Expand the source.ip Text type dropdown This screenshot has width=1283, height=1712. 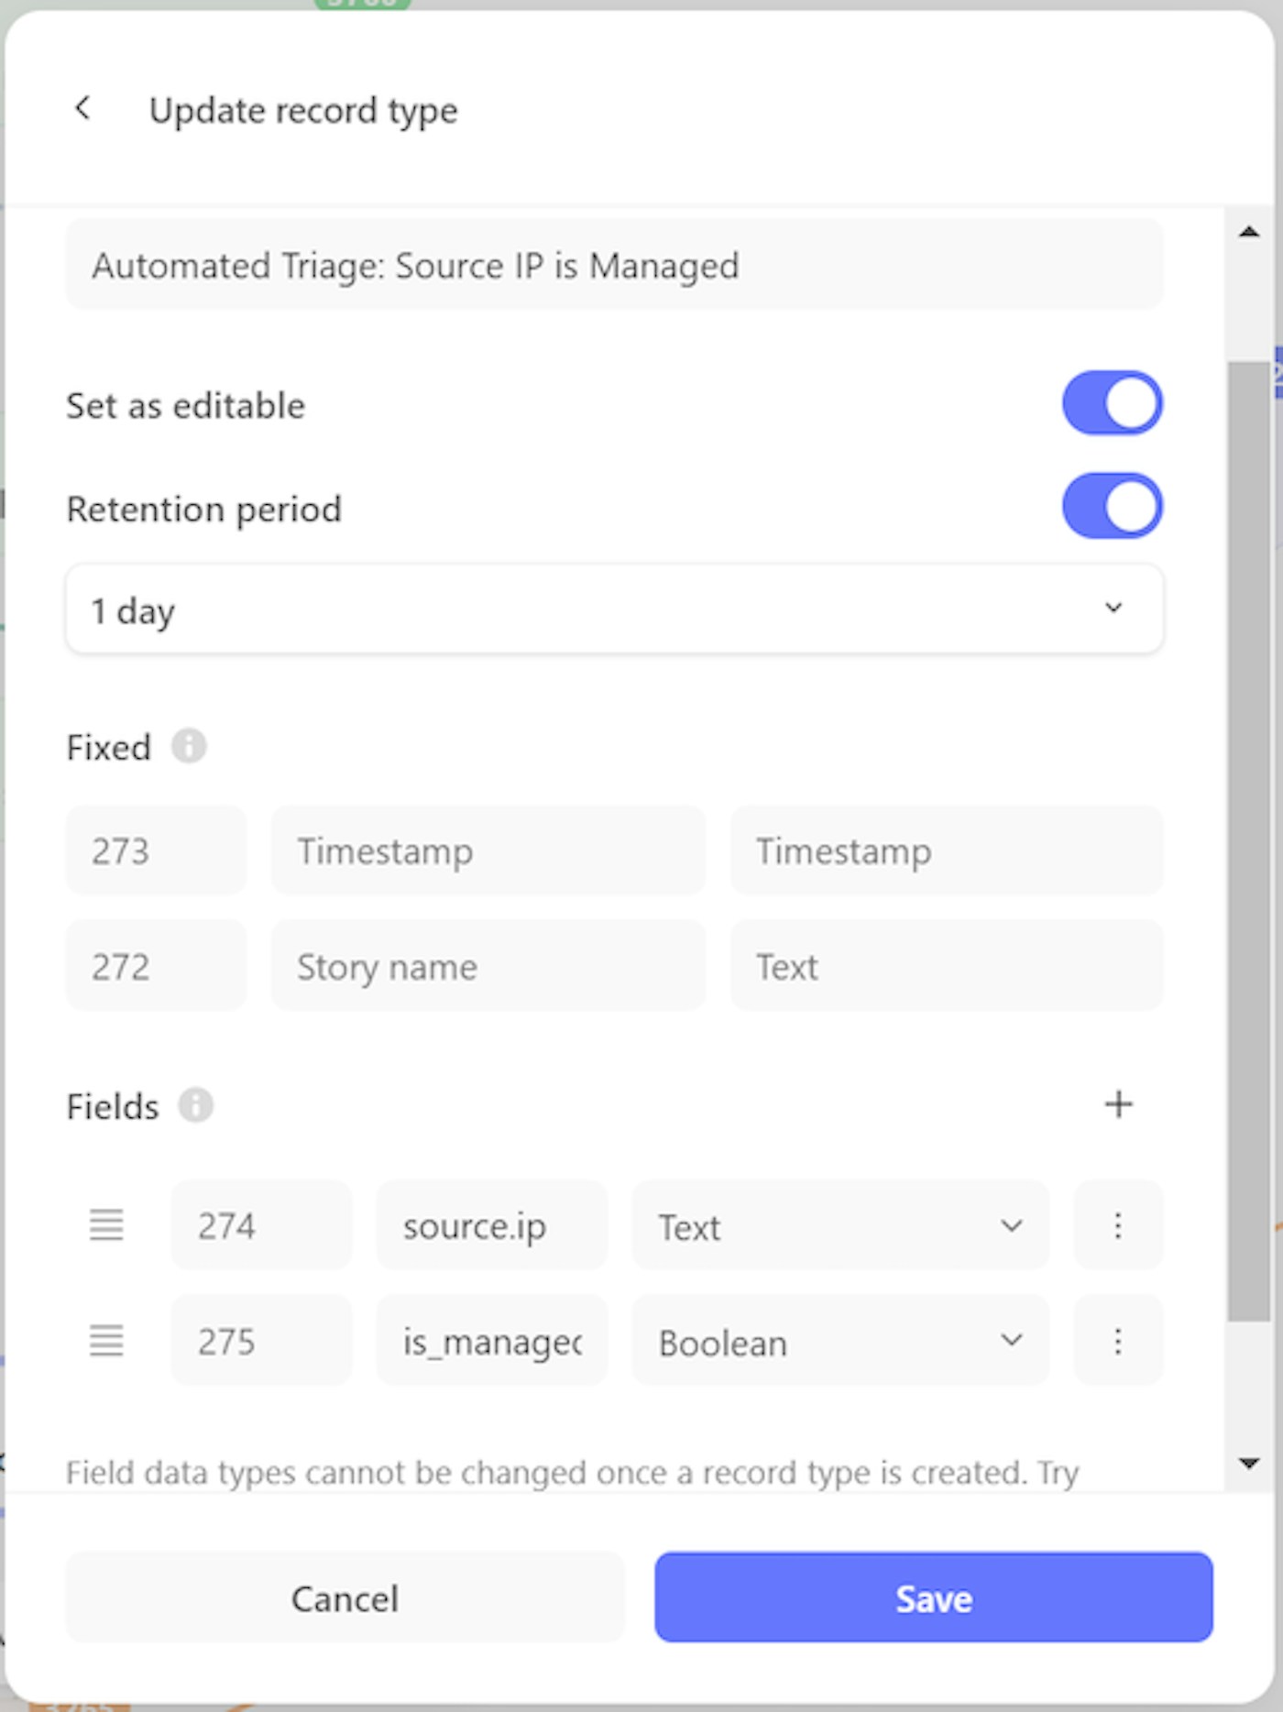coord(839,1225)
